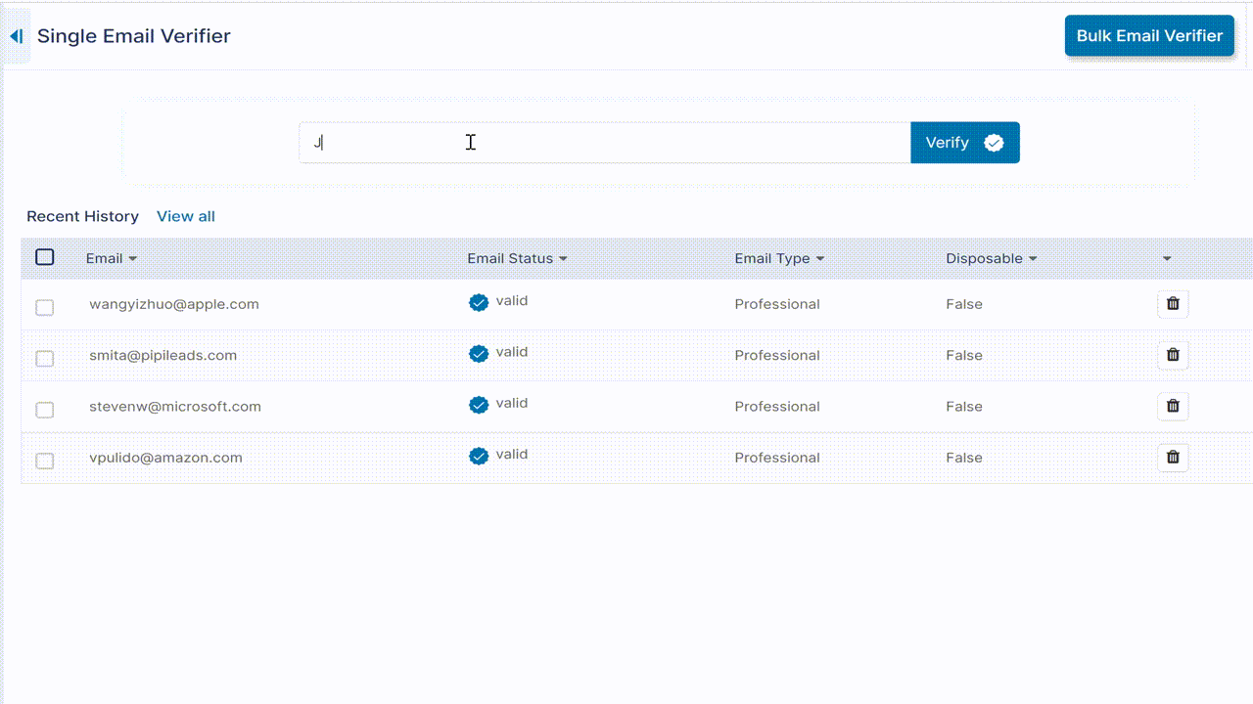
Task: Focus the email address input field
Action: (605, 143)
